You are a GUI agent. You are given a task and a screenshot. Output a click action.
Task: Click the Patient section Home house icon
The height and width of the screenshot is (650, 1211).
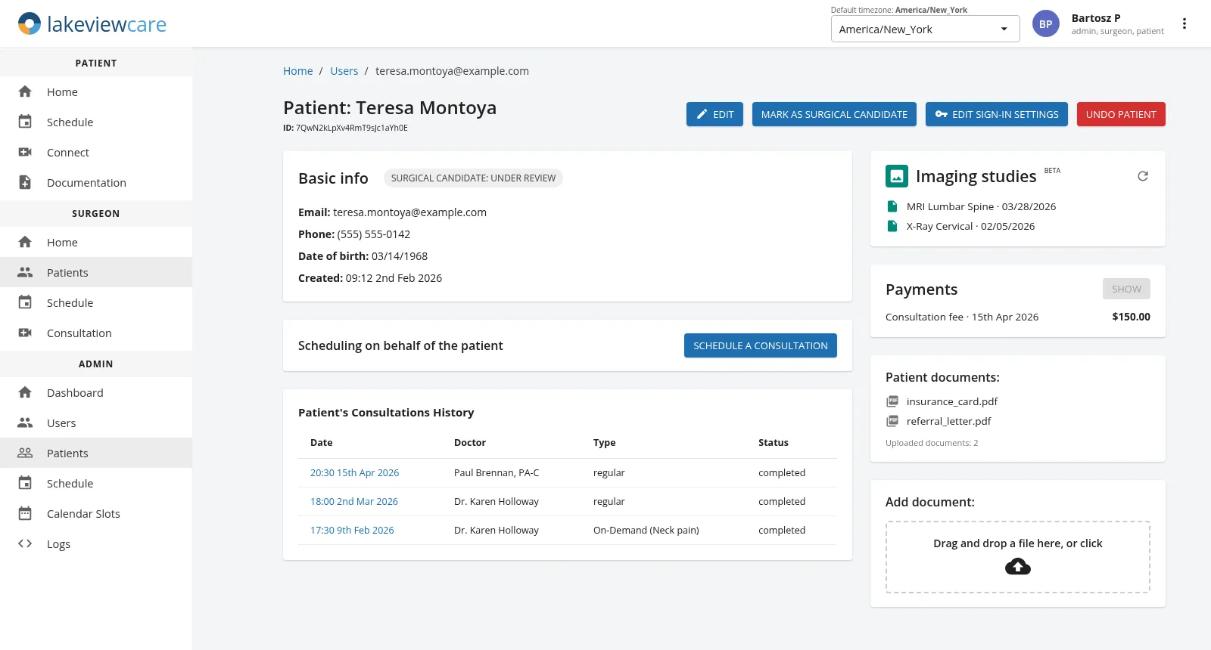point(25,91)
